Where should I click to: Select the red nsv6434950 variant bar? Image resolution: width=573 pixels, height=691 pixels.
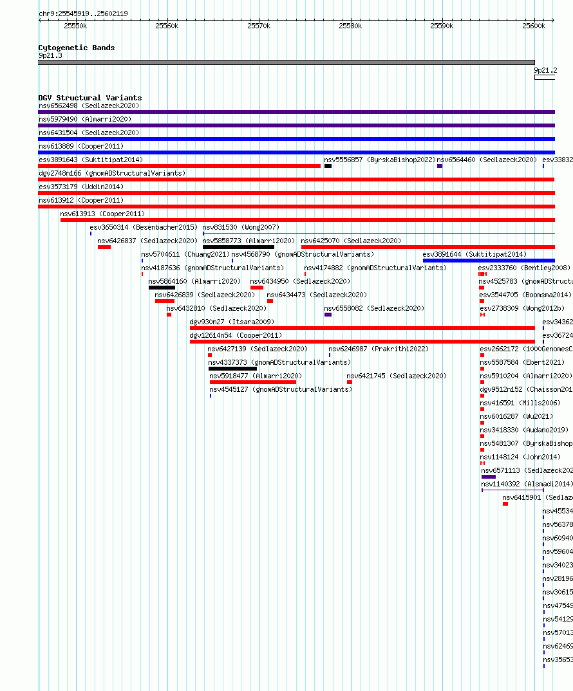pyautogui.click(x=257, y=288)
